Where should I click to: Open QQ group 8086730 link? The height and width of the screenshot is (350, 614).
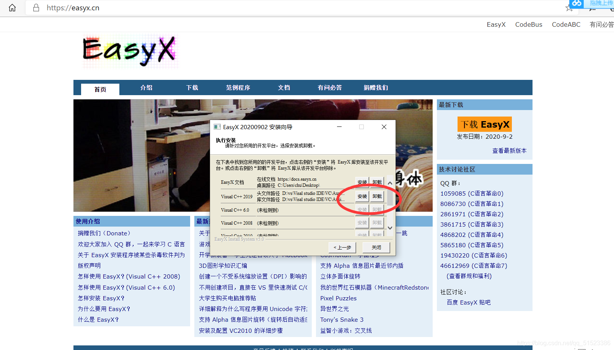pyautogui.click(x=472, y=204)
